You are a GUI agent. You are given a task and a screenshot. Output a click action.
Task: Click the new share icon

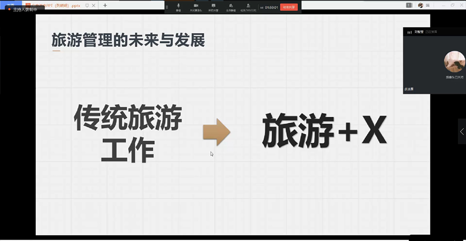click(213, 7)
